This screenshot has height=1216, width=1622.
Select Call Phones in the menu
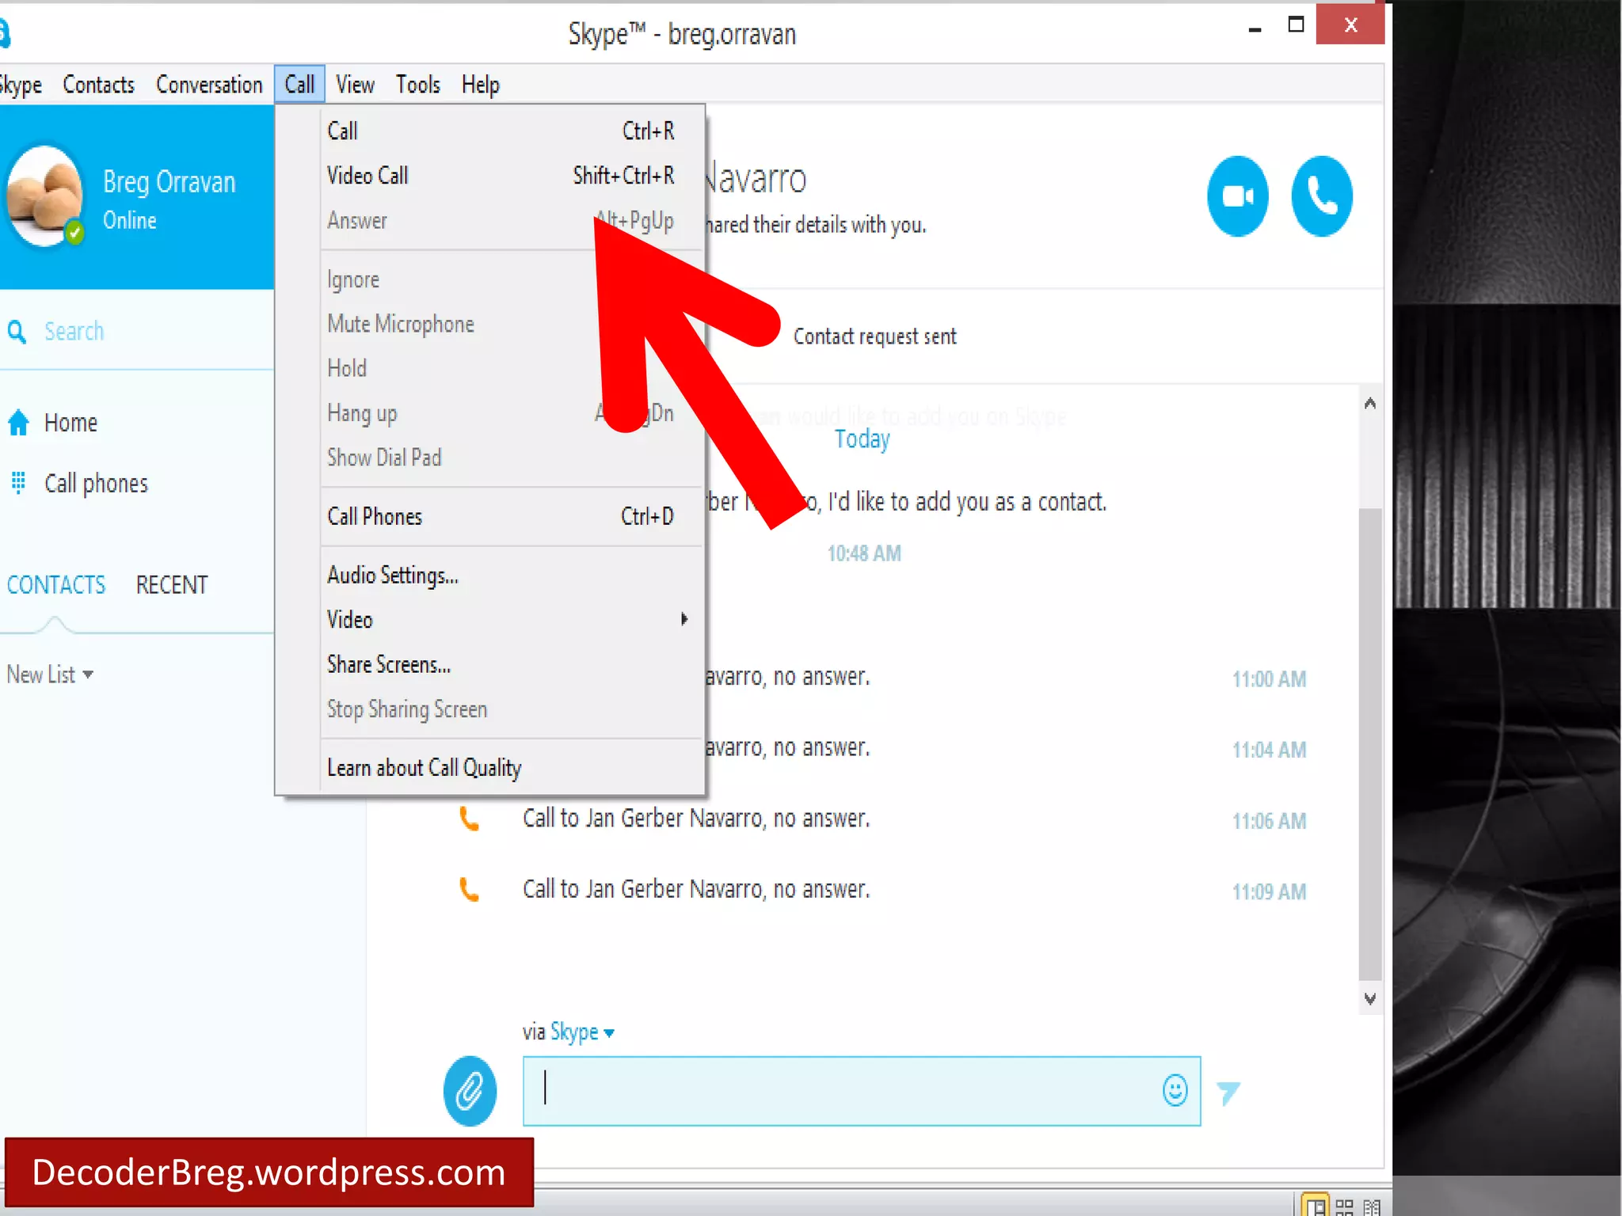coord(500,516)
